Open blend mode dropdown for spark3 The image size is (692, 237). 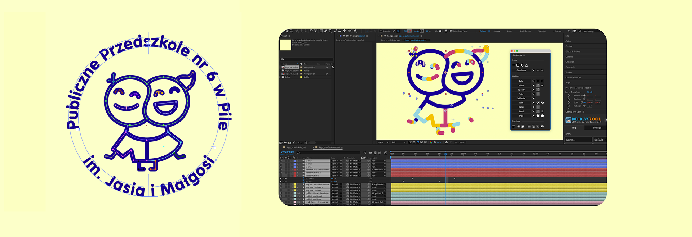tap(337, 161)
